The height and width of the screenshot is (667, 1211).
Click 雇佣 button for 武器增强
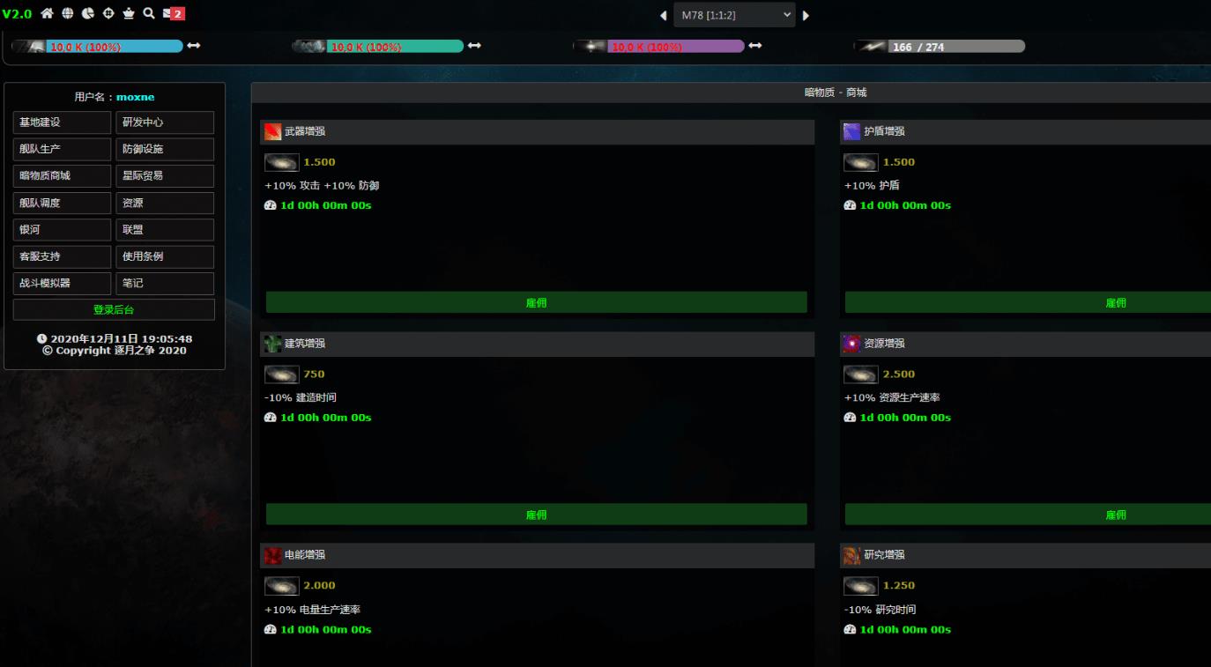[x=537, y=302]
